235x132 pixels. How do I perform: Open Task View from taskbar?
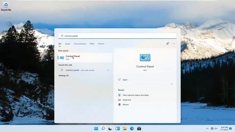(110, 128)
